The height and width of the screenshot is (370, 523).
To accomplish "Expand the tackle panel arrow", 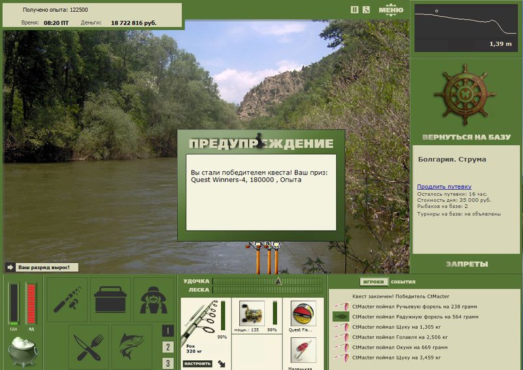I will [221, 363].
